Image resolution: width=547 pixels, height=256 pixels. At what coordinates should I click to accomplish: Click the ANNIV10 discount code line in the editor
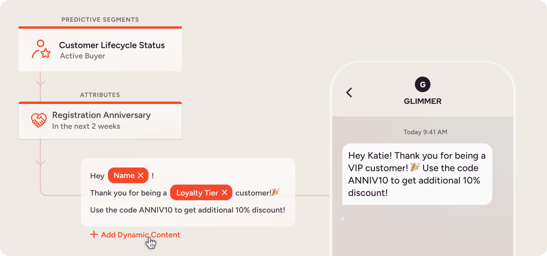tap(188, 210)
